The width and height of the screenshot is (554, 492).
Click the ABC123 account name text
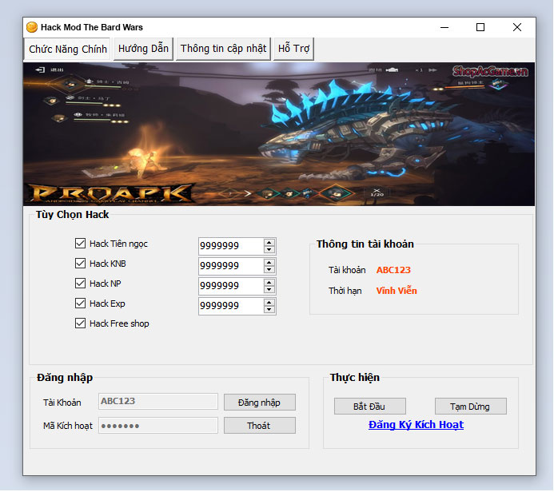(x=393, y=270)
